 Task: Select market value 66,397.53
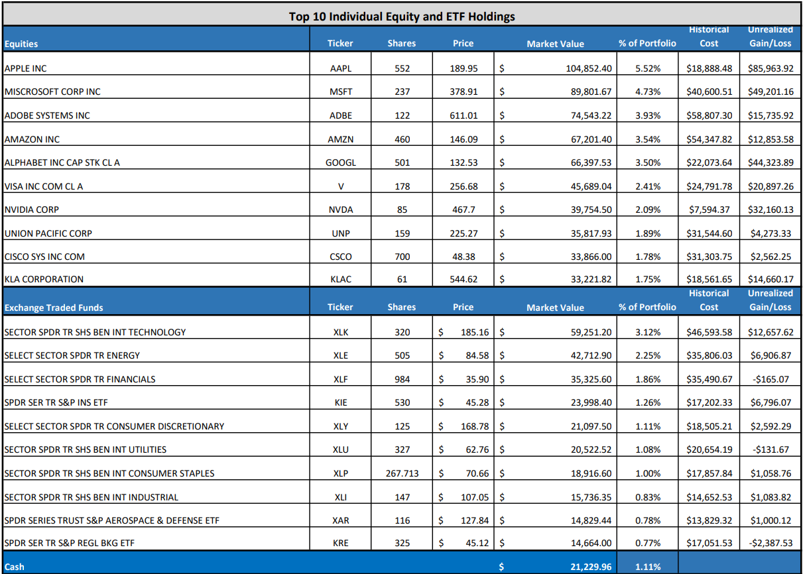(591, 162)
